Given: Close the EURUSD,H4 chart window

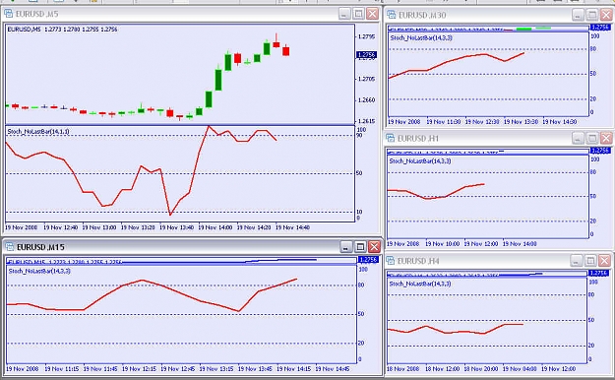Looking at the screenshot, I should [604, 261].
